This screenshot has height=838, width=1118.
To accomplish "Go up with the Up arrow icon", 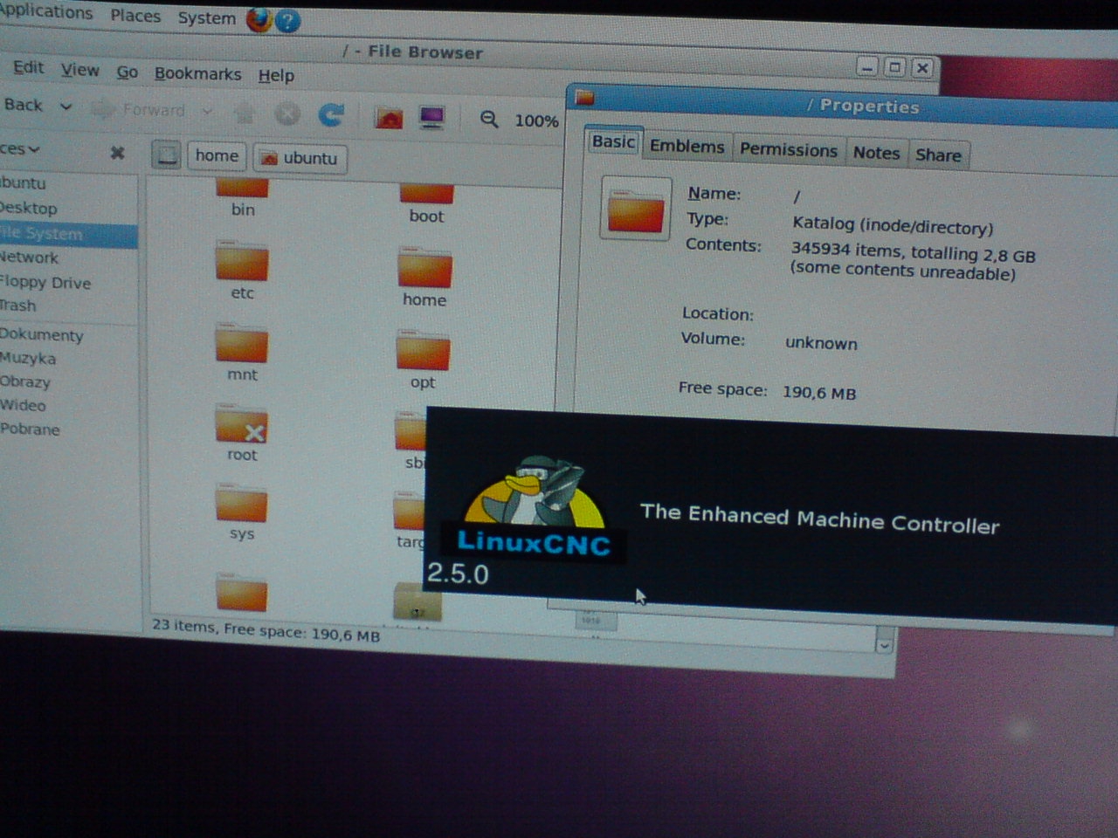I will pyautogui.click(x=245, y=113).
